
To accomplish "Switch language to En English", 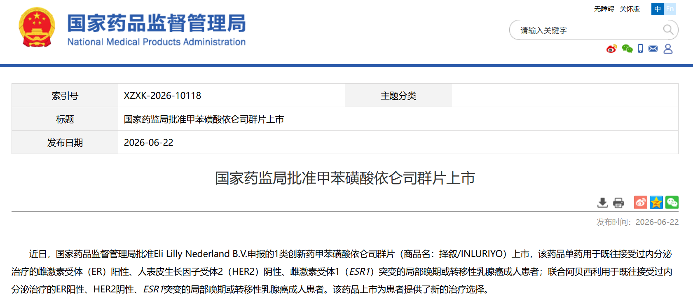I will [670, 9].
